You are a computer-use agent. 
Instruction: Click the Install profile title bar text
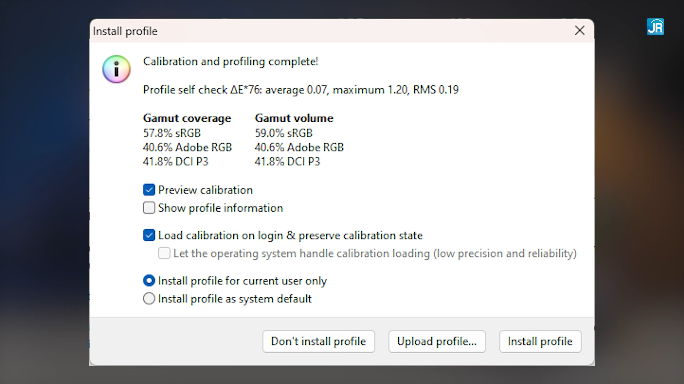coord(125,31)
